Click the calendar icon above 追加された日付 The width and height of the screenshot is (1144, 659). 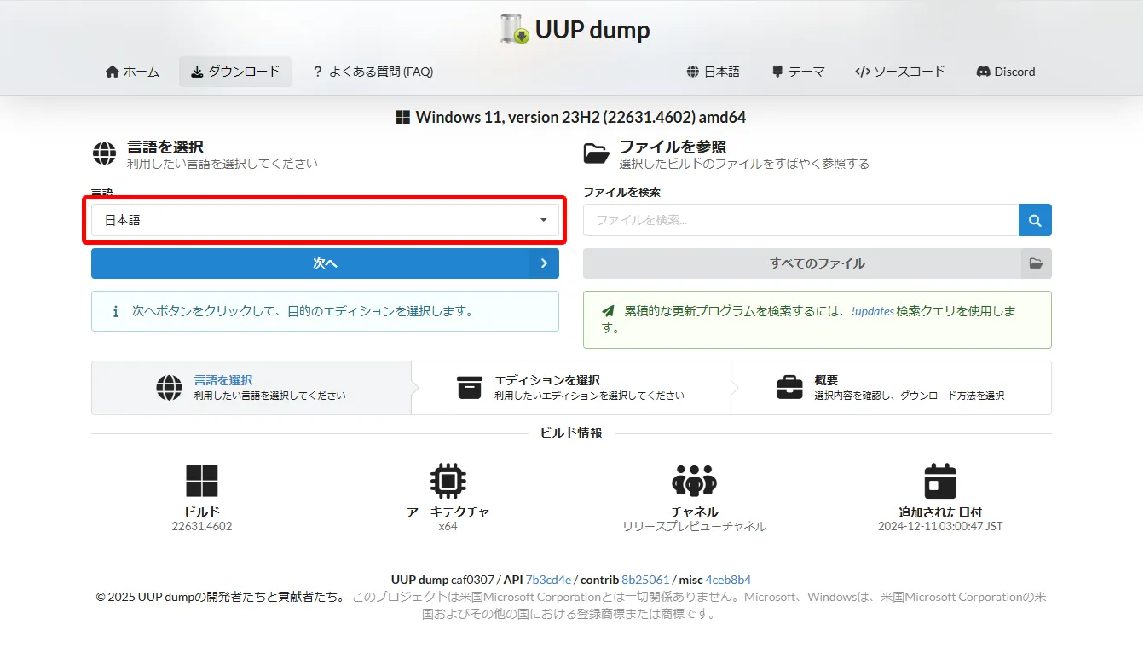[939, 482]
